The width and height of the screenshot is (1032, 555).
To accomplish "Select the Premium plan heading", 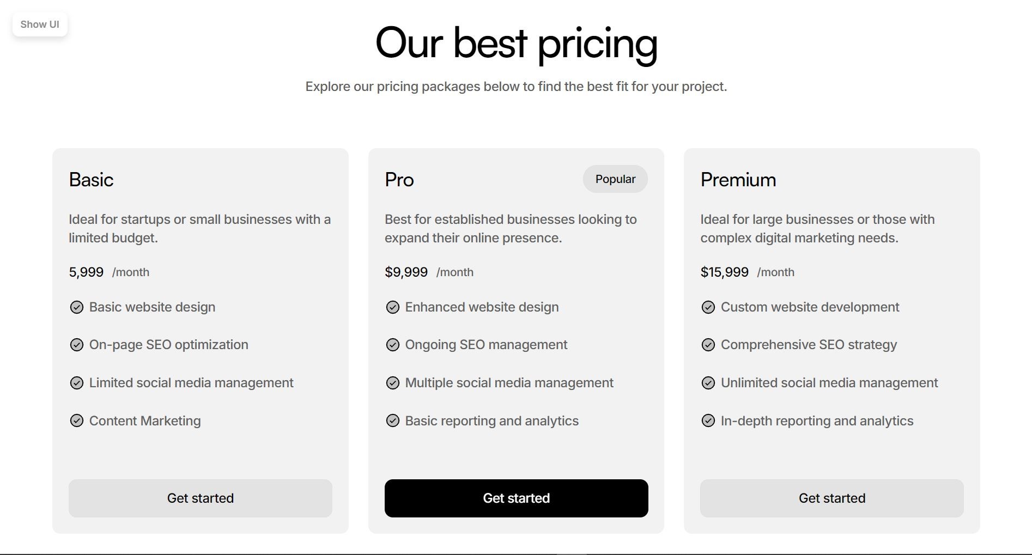I will pos(738,180).
